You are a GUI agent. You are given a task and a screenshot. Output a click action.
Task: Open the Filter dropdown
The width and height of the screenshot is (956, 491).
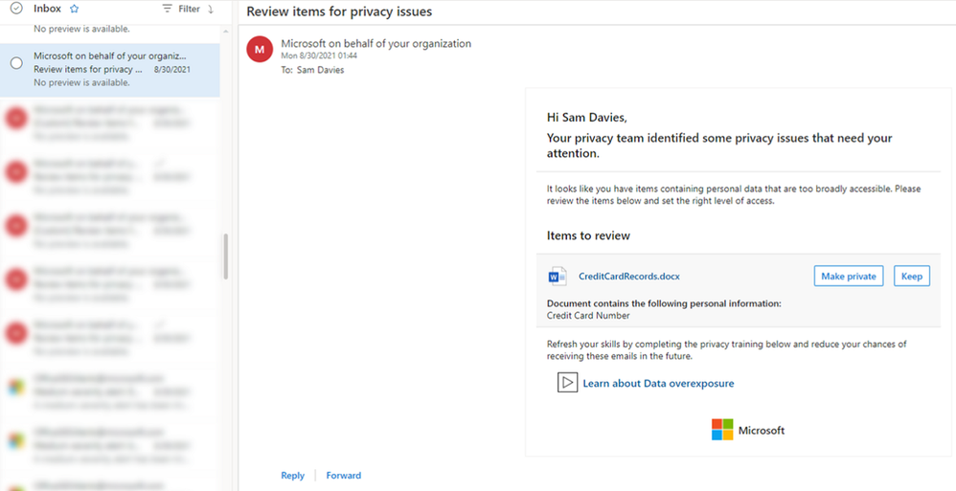[181, 9]
